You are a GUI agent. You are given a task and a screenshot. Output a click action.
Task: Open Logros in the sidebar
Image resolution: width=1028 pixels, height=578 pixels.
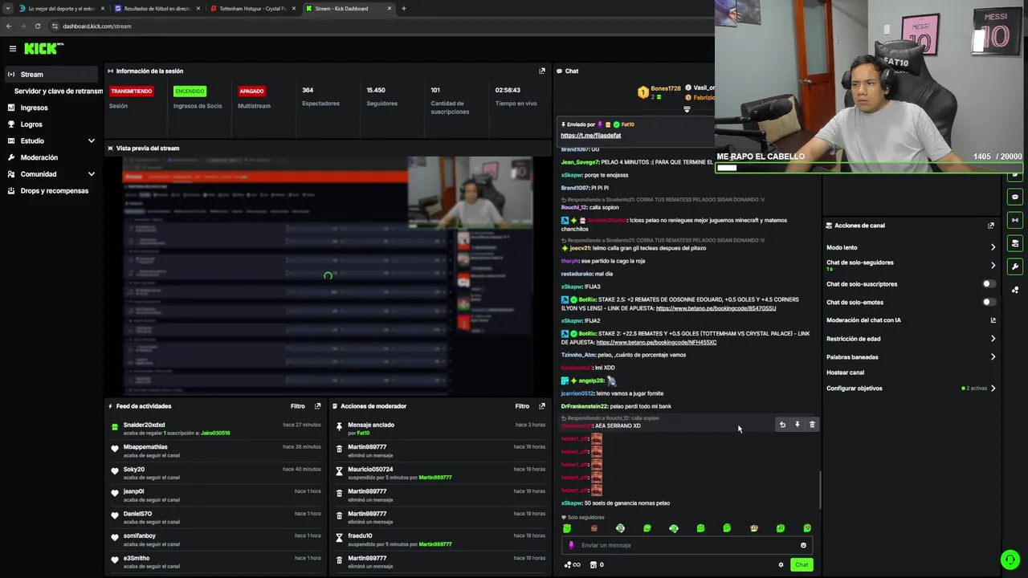52,124
